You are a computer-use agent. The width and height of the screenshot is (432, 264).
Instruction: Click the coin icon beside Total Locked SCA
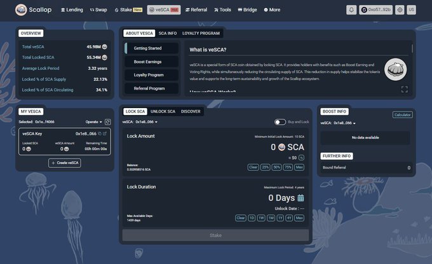pyautogui.click(x=105, y=58)
